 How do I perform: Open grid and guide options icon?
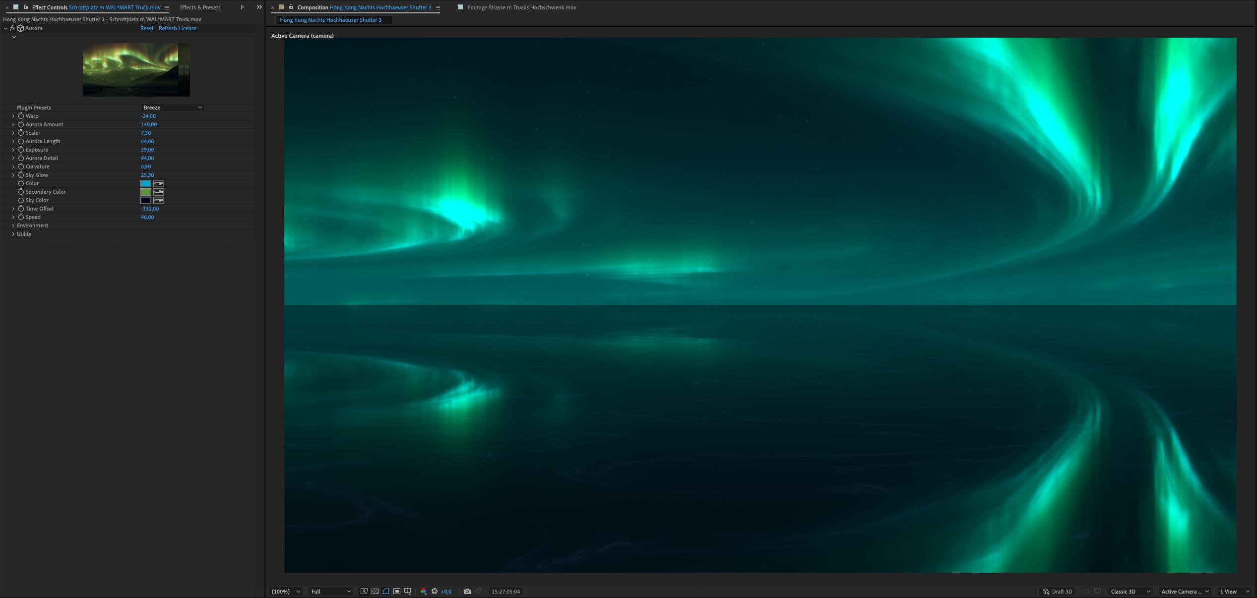(408, 591)
